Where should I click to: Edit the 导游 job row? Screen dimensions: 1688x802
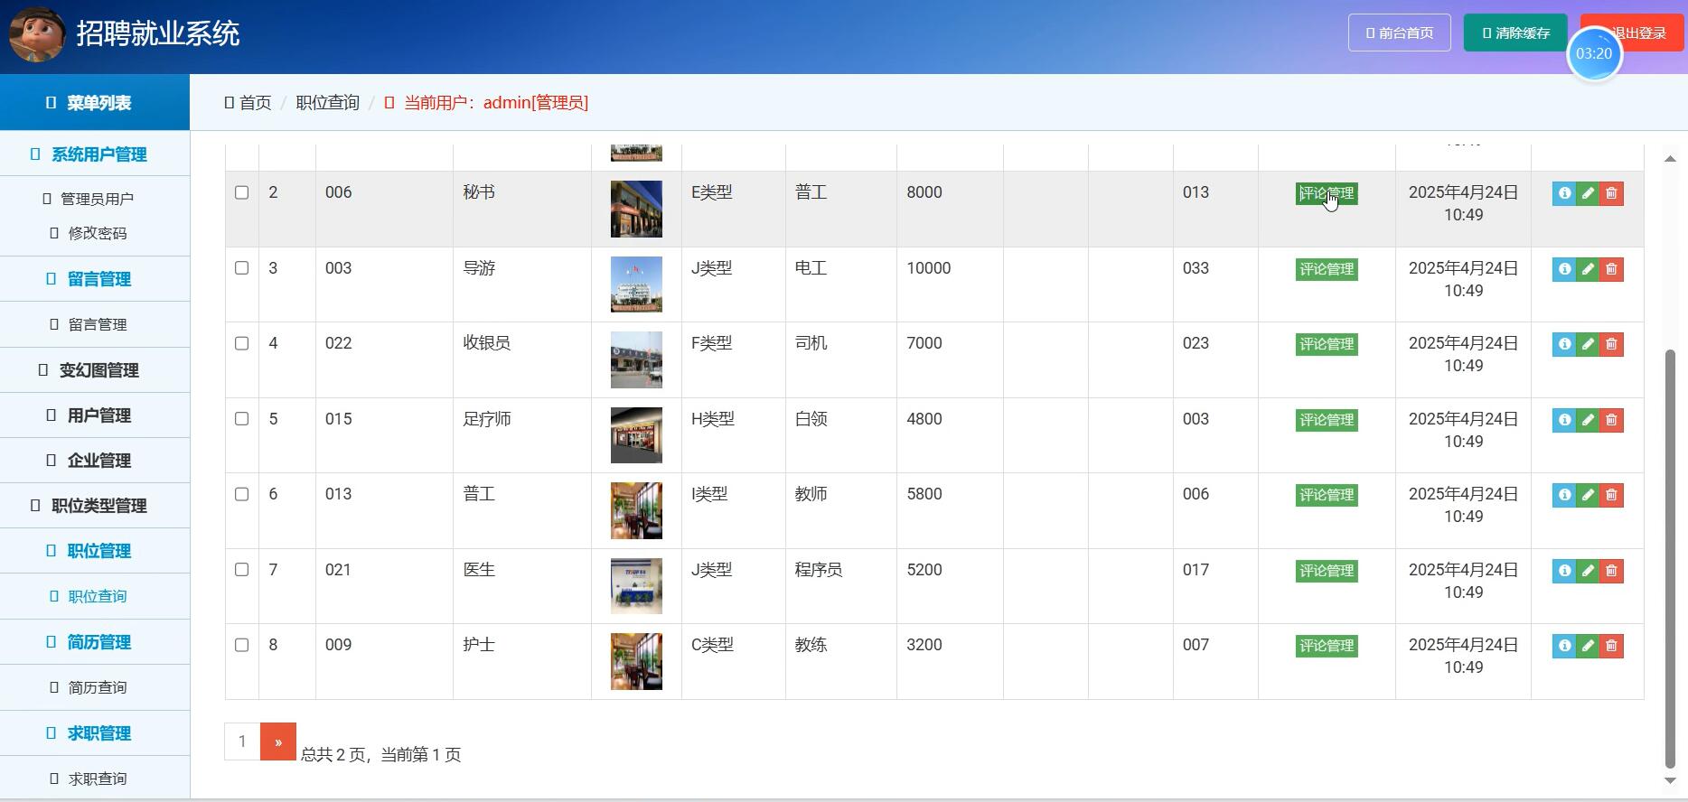(x=1588, y=269)
